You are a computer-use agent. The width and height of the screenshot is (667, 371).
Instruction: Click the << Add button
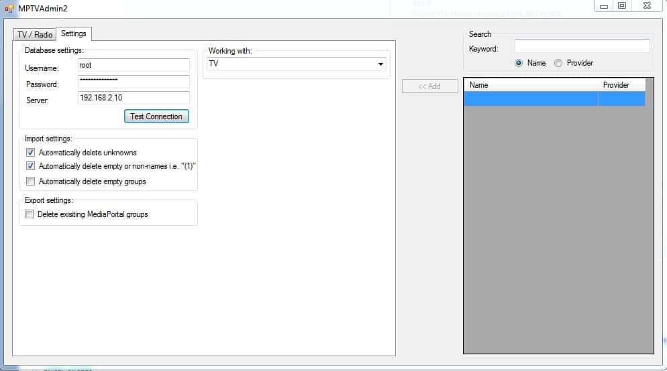click(x=429, y=86)
